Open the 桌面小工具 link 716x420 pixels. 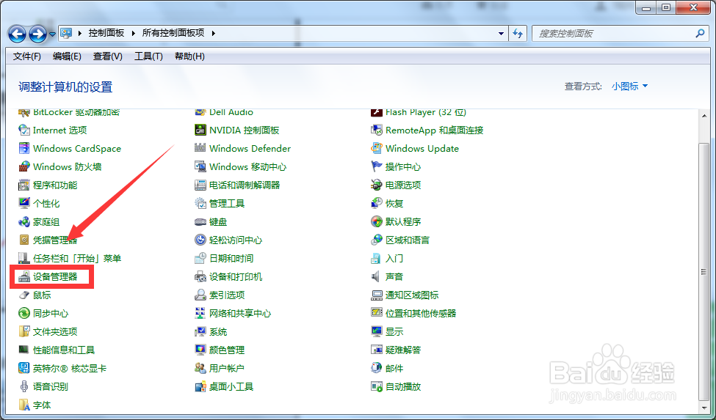pyautogui.click(x=231, y=387)
